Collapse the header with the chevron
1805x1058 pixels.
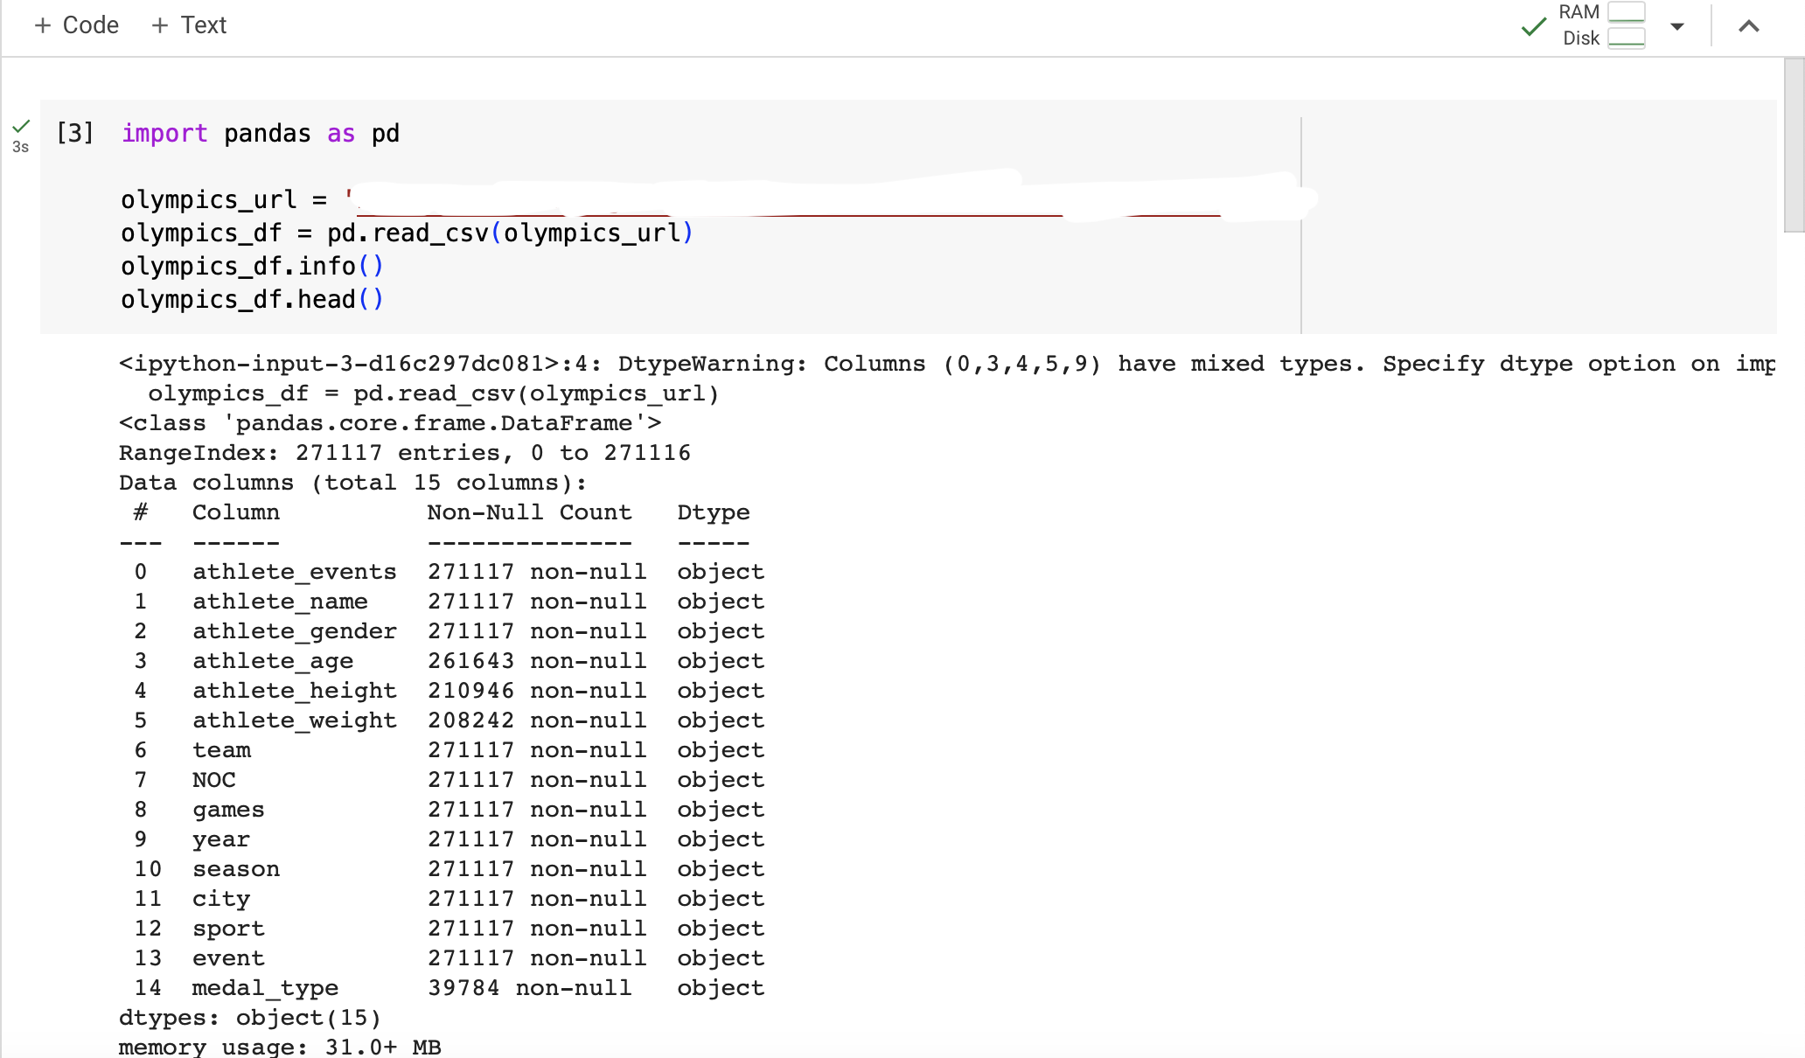[1749, 25]
